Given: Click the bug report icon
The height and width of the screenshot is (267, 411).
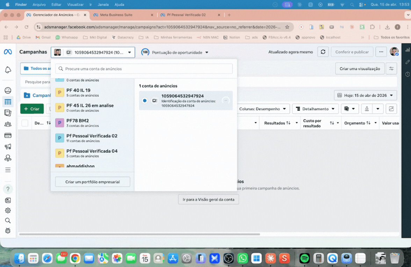Looking at the screenshot, I should point(8,231).
